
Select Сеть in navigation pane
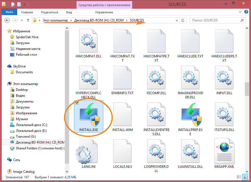point(13,160)
